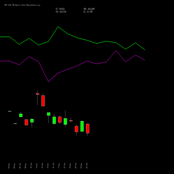This screenshot has width=174, height=174.
Task: Select the small red candle for 11 Jun
Action: coord(38,94)
